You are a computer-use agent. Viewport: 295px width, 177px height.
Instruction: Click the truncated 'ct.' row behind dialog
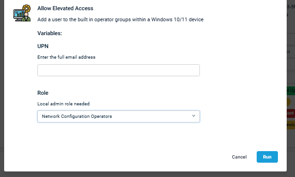tap(289, 52)
